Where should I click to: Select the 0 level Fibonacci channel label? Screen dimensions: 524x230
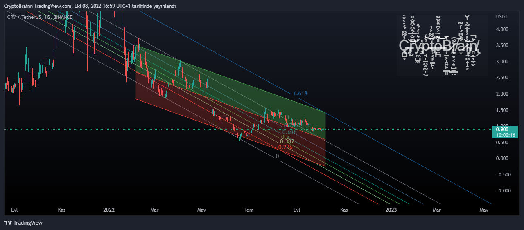[277, 156]
